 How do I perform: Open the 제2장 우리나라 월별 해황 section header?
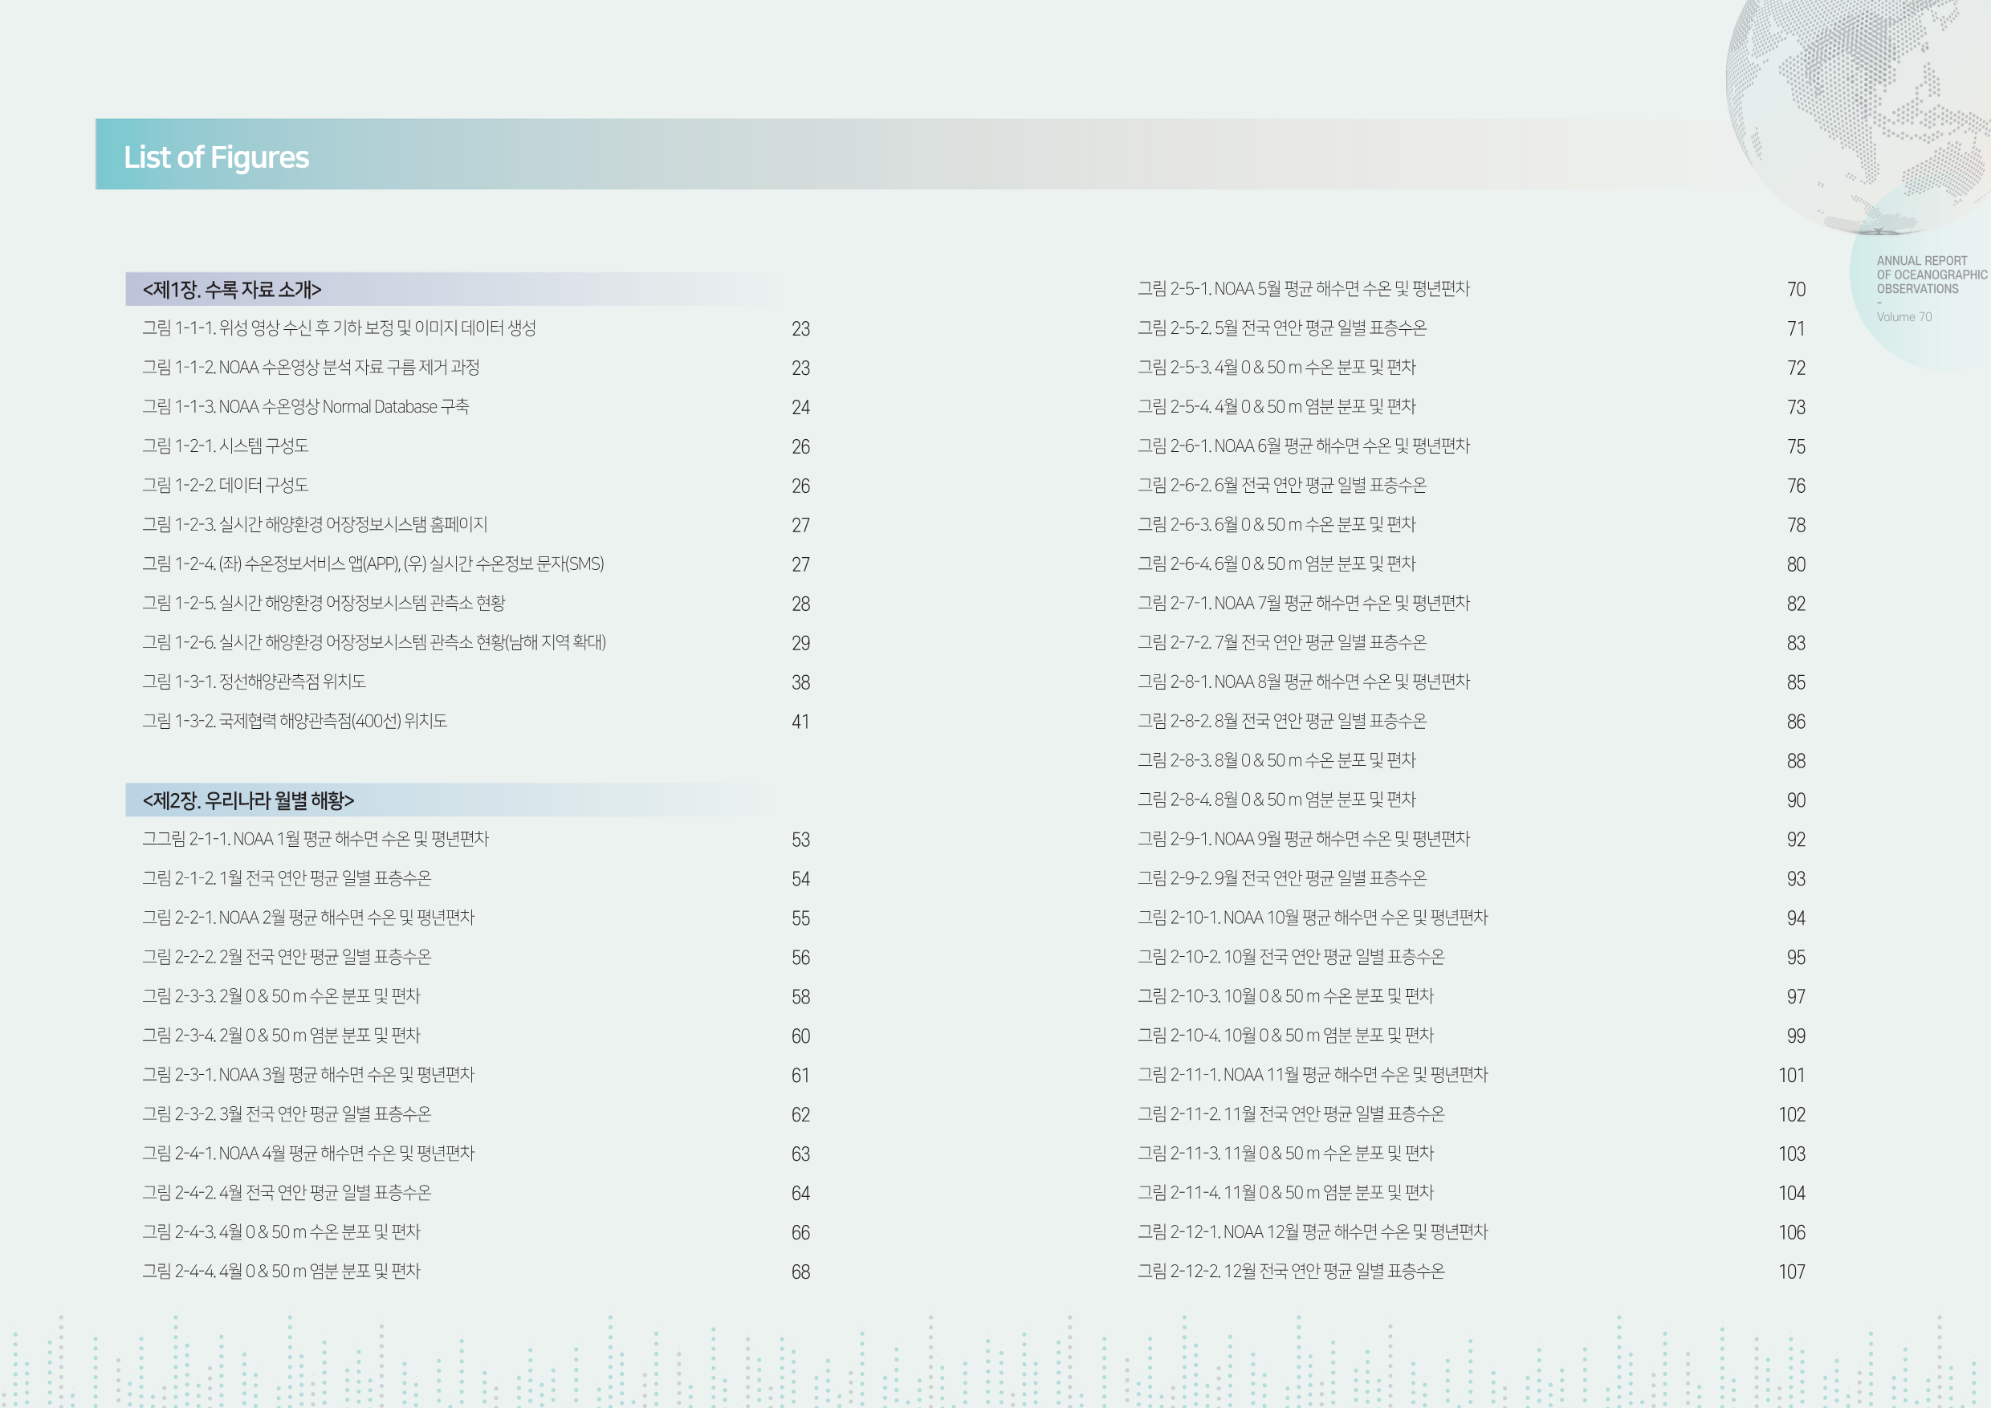click(248, 800)
